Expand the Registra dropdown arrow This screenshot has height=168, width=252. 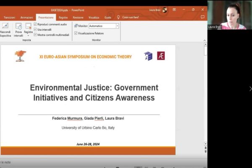coord(29,36)
